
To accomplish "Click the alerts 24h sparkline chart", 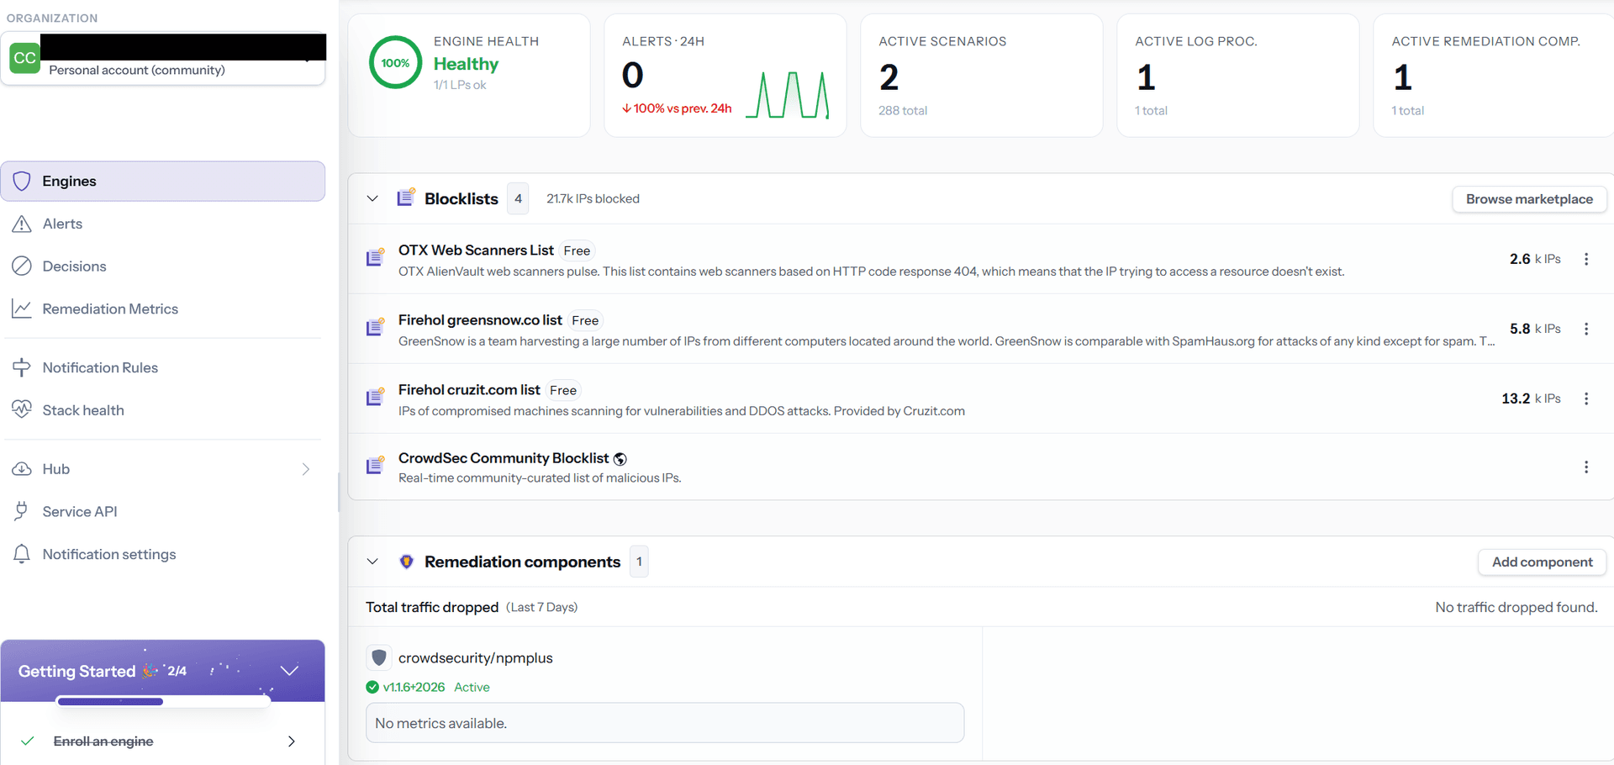I will point(787,95).
